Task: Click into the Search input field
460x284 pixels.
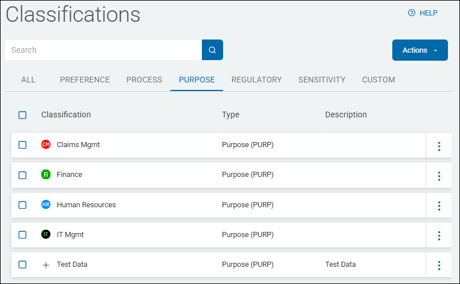Action: [103, 50]
